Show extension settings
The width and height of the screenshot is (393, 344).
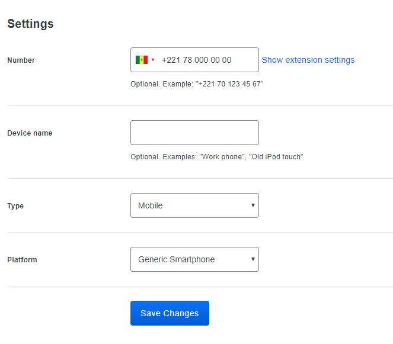click(x=308, y=60)
